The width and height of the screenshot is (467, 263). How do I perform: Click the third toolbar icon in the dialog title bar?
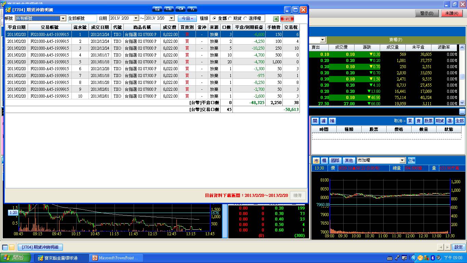[181, 9]
